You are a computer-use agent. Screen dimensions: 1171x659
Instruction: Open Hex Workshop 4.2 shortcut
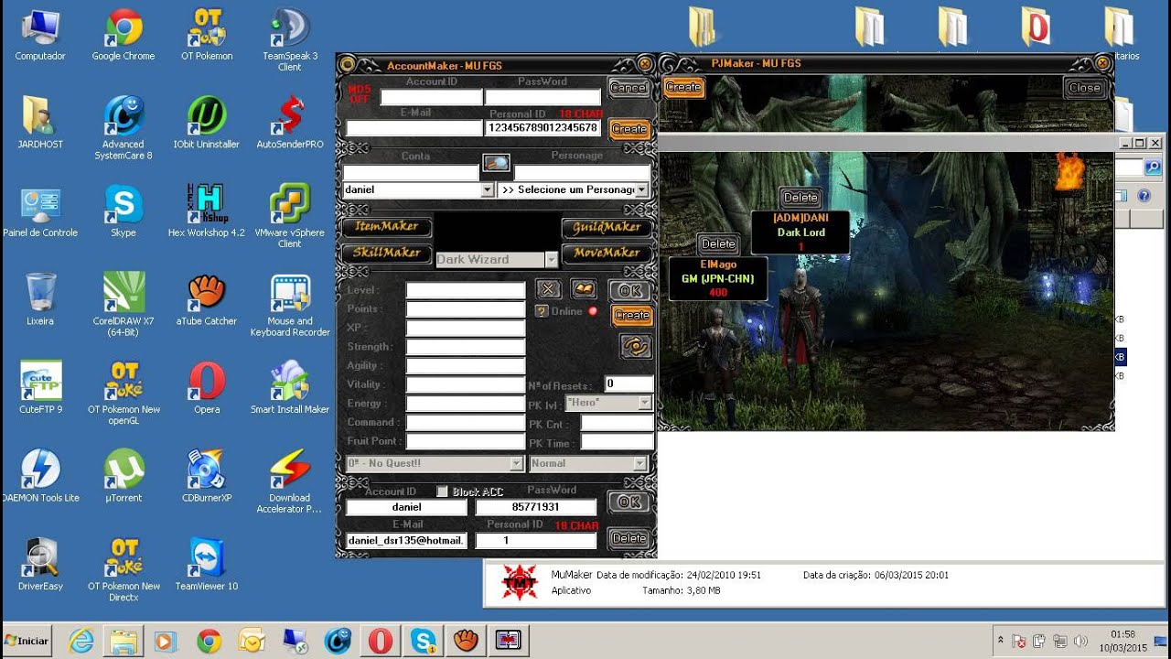click(x=207, y=211)
